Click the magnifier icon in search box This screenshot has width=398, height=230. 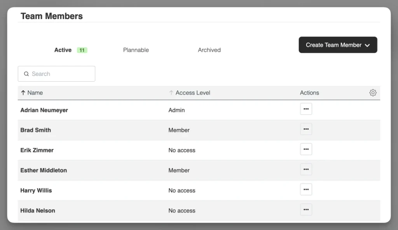[26, 74]
